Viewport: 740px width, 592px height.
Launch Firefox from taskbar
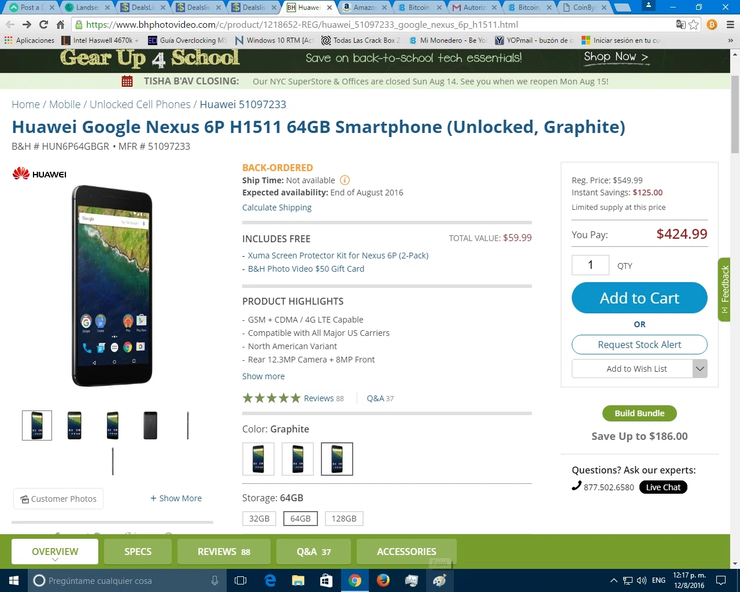pyautogui.click(x=383, y=580)
